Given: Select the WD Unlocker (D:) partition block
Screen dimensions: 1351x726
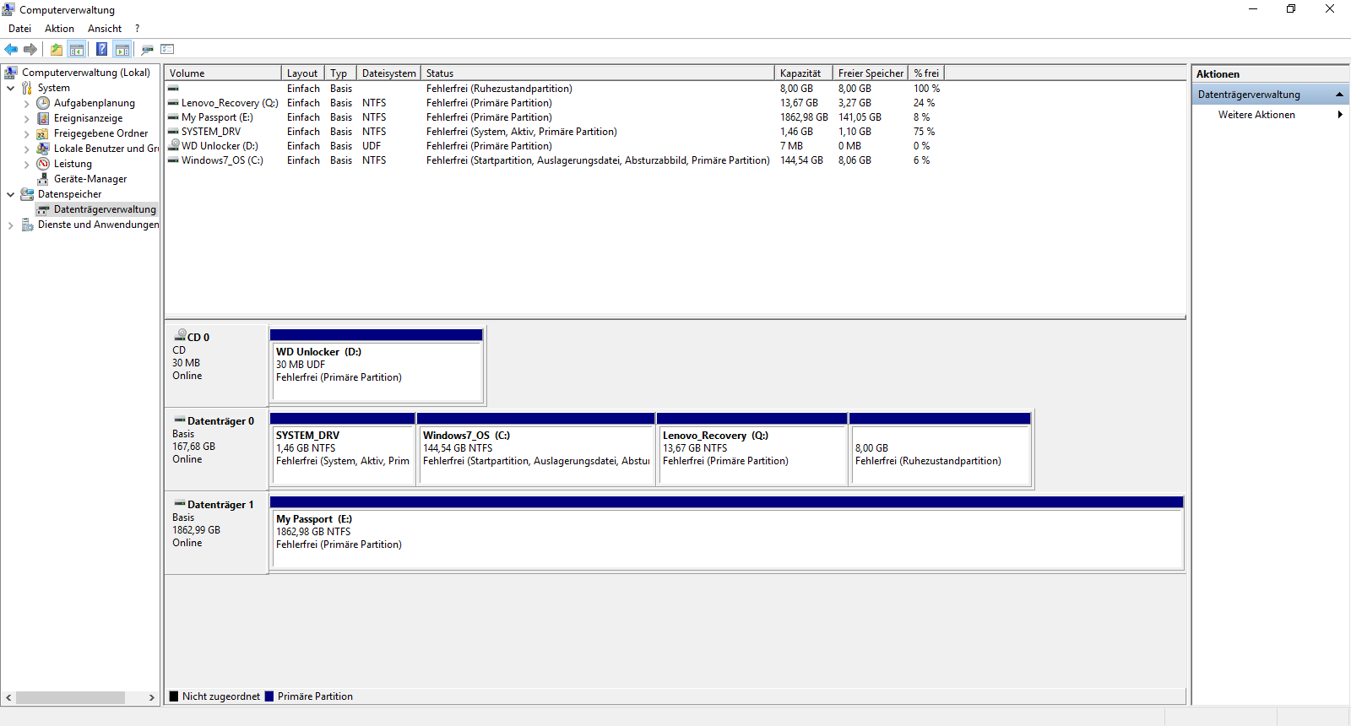Looking at the screenshot, I should point(377,366).
